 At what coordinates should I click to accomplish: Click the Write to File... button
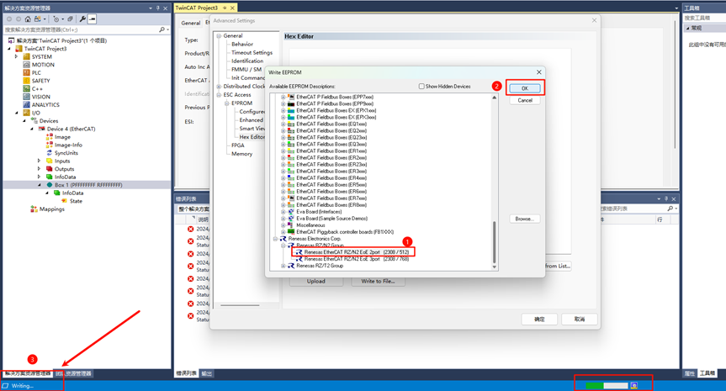pos(379,282)
